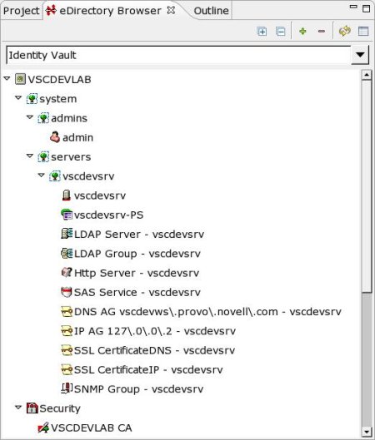Click the minus remove icon
The height and width of the screenshot is (440, 375).
point(322,31)
